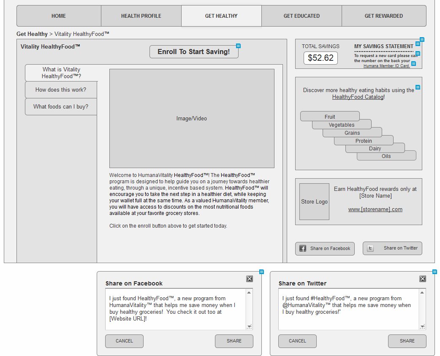Open the HealthyFood Catalog link

click(x=358, y=97)
